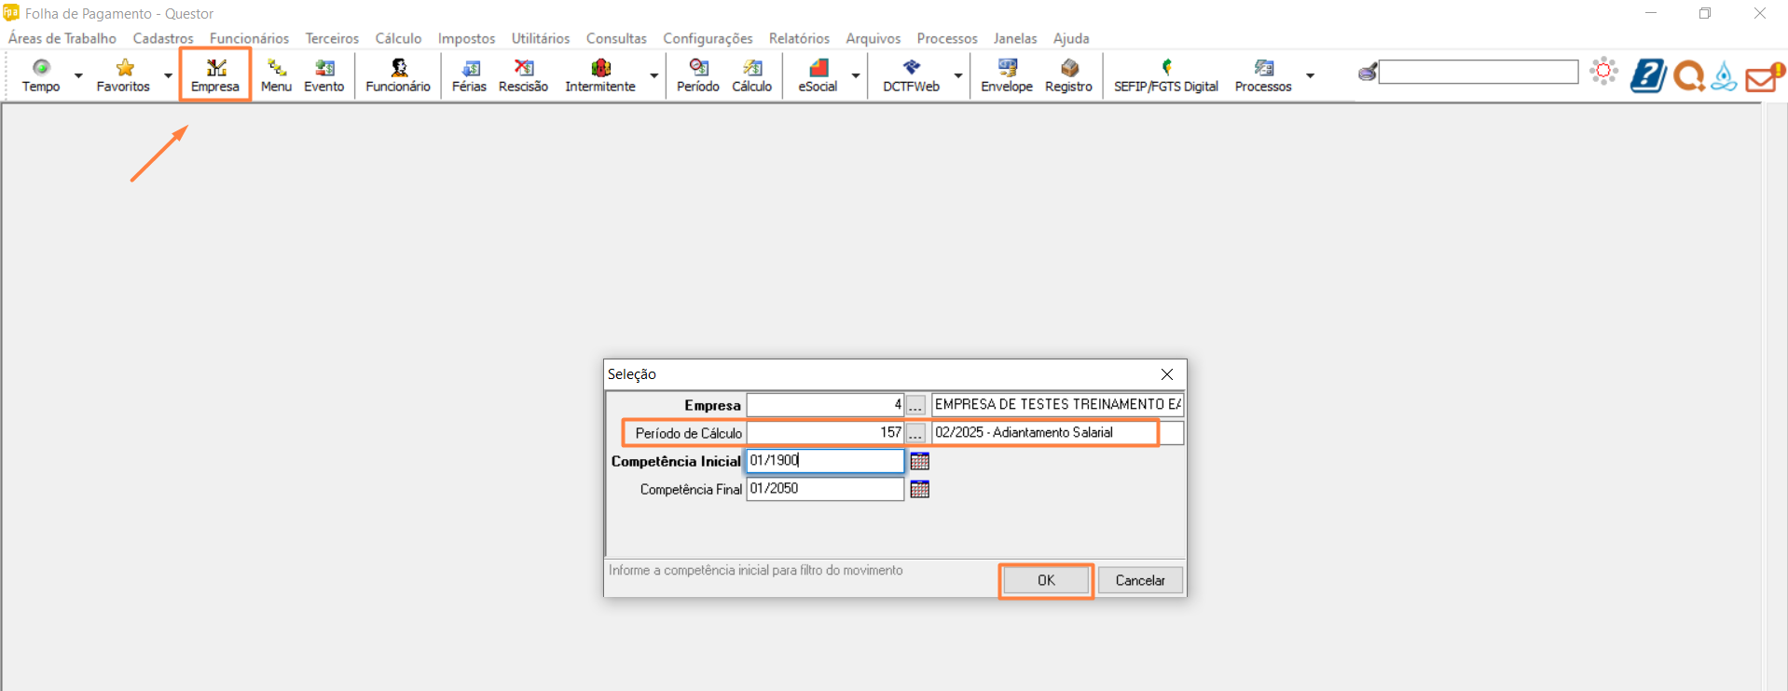Expand the Intermitente dropdown arrow
1788x691 pixels.
point(654,75)
